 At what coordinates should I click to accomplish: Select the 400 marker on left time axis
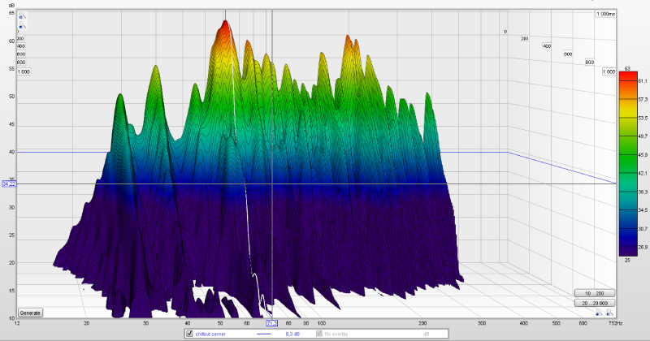pyautogui.click(x=20, y=46)
